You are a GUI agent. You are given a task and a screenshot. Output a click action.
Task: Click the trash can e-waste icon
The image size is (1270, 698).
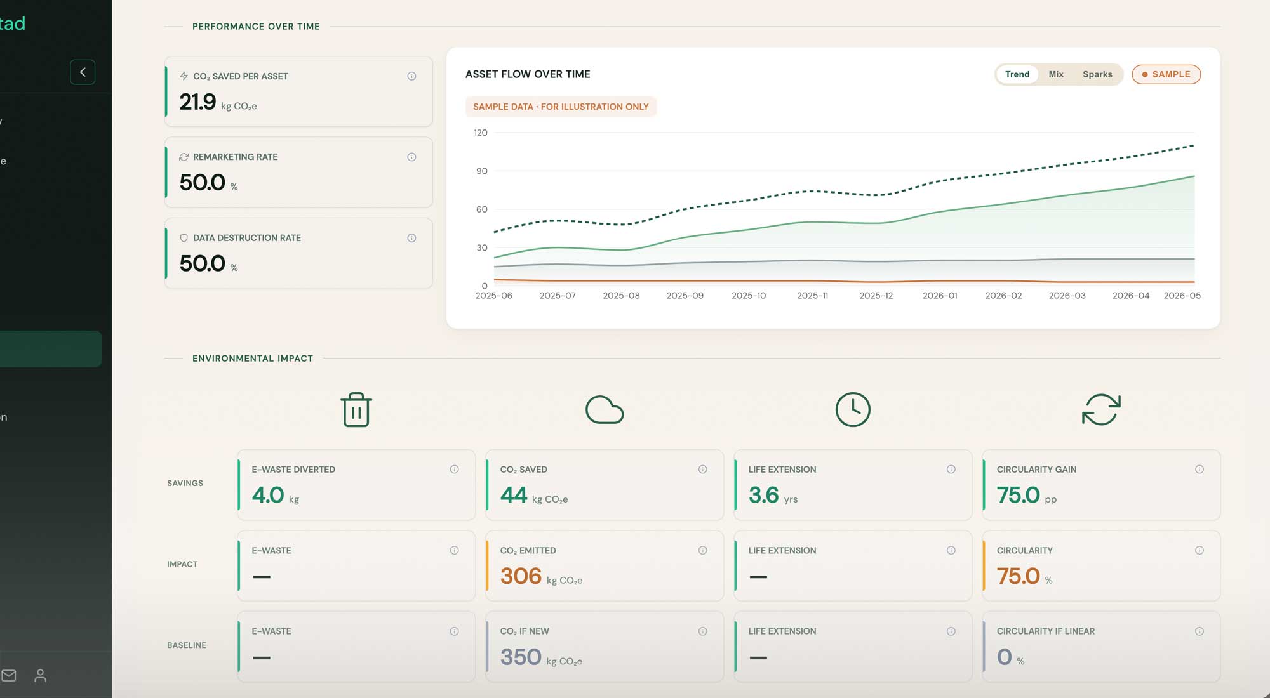(356, 410)
